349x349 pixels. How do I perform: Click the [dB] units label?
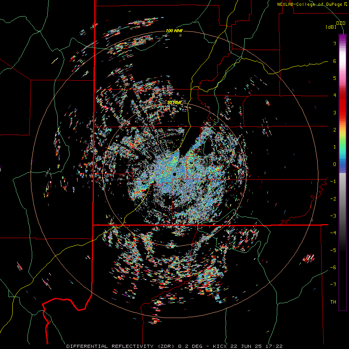click(x=331, y=27)
